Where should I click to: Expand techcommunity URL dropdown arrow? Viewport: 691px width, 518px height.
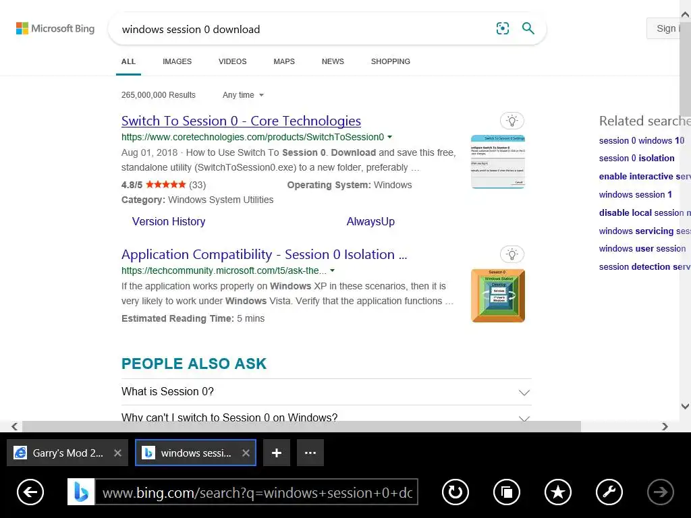(332, 270)
